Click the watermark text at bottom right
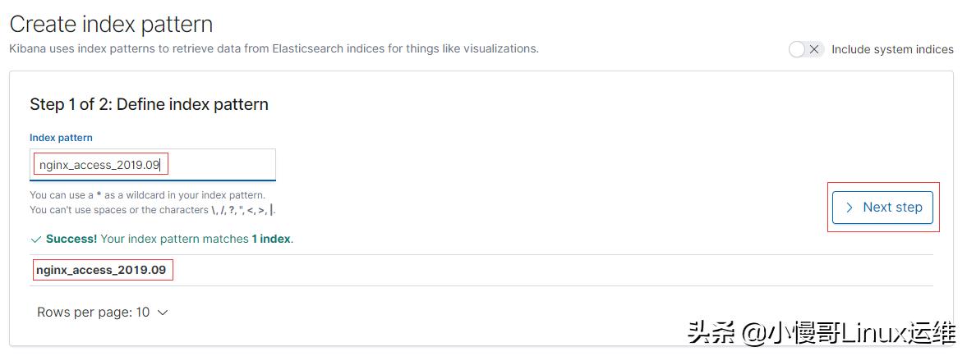Image resolution: width=967 pixels, height=356 pixels. coord(821,333)
